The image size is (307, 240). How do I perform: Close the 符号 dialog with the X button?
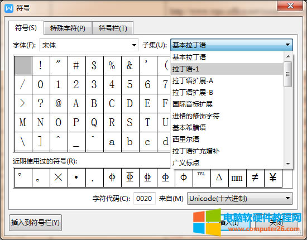pos(290,6)
